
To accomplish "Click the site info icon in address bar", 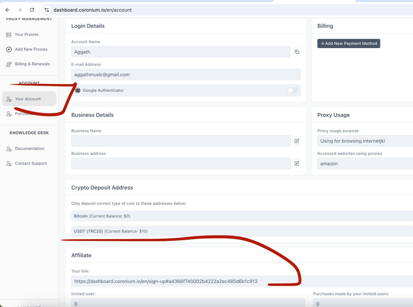I will pyautogui.click(x=47, y=10).
